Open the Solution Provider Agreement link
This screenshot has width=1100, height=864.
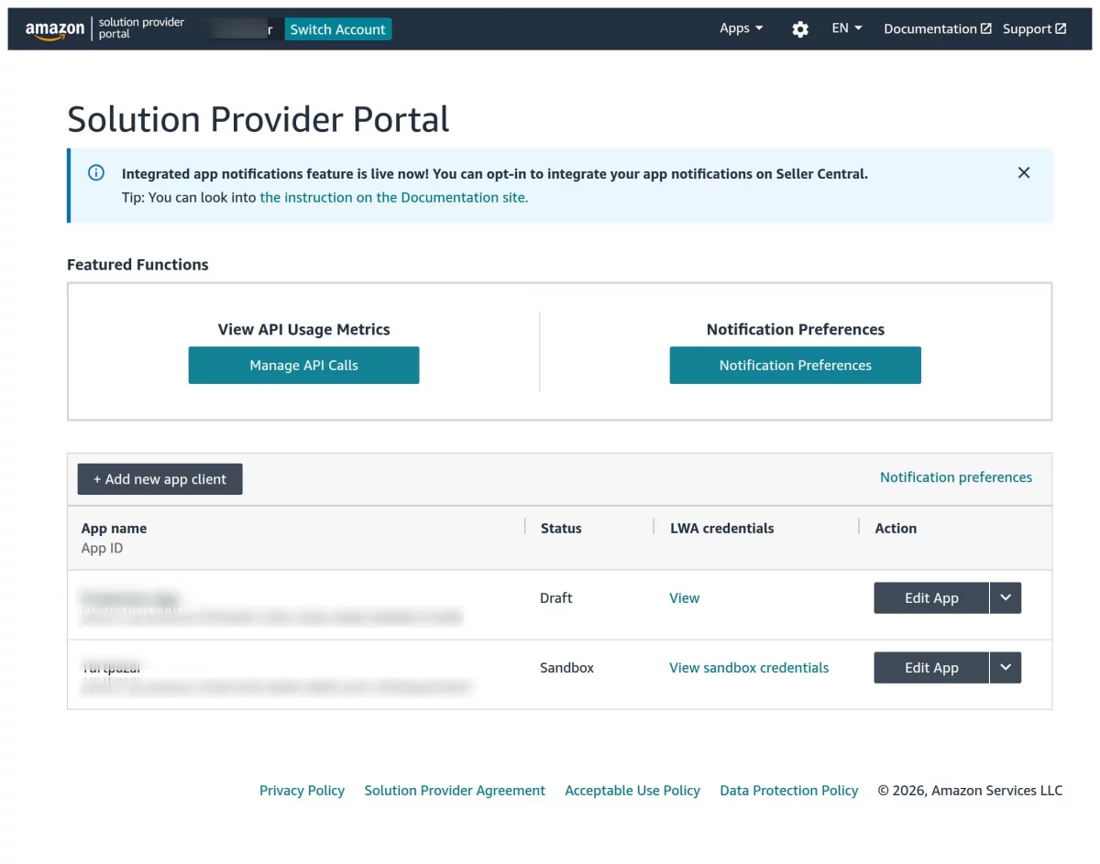click(455, 790)
